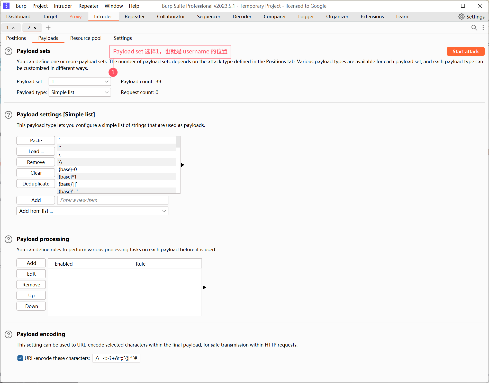The height and width of the screenshot is (383, 489).
Task: Move processing rule Down
Action: 31,306
